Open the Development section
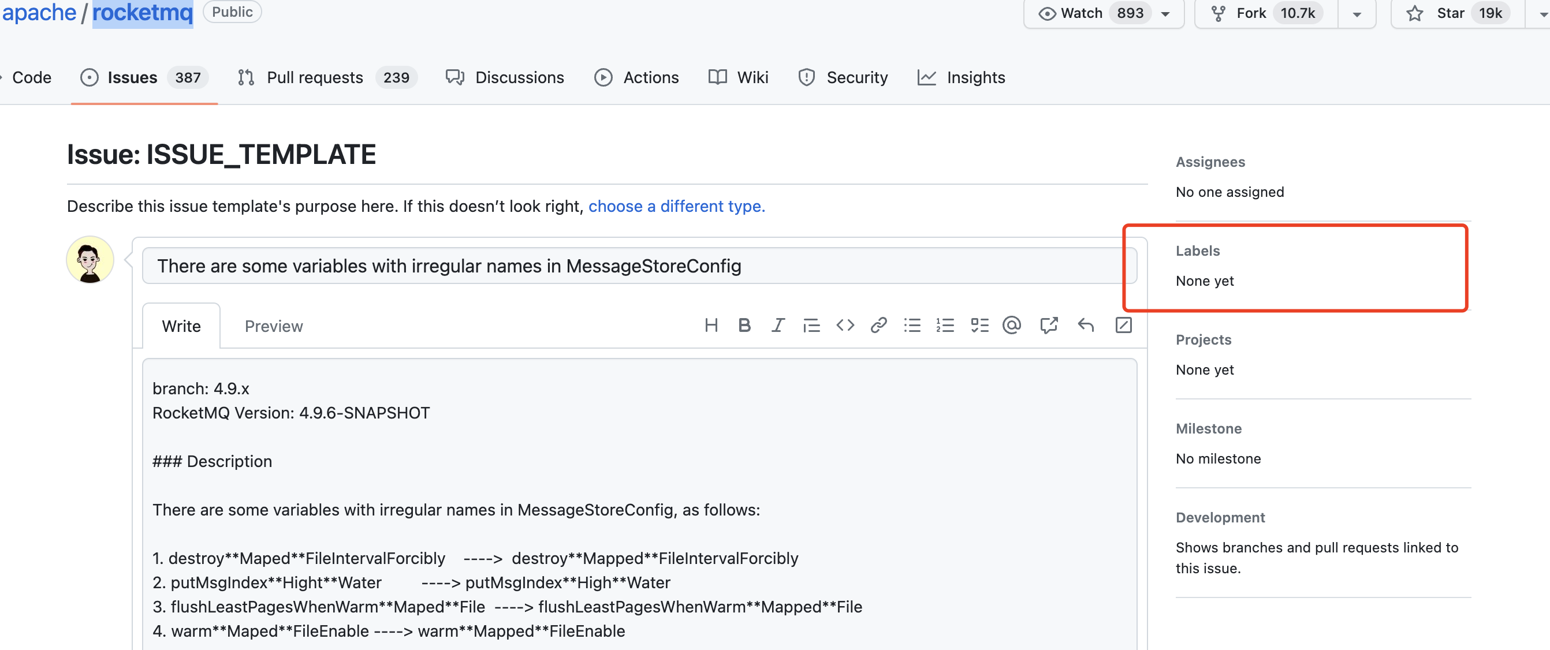 coord(1220,518)
